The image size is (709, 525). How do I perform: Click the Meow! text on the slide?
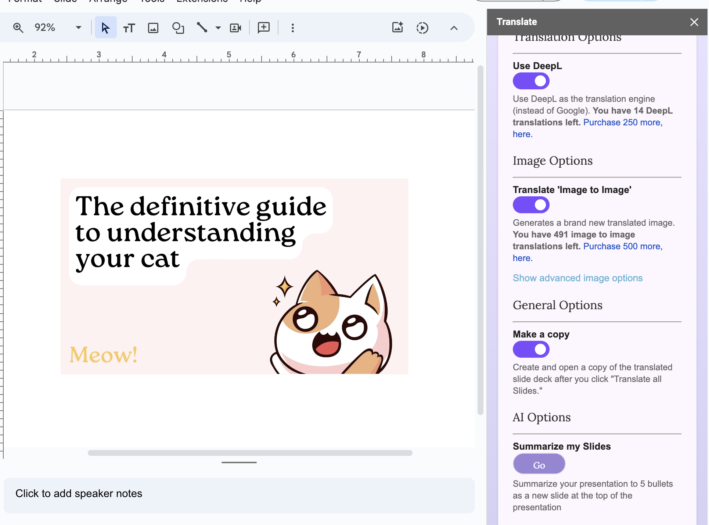(104, 355)
